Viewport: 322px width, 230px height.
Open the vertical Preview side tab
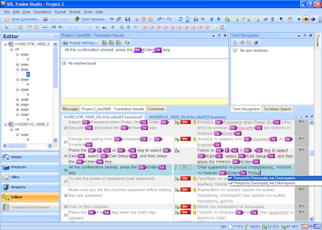318,40
